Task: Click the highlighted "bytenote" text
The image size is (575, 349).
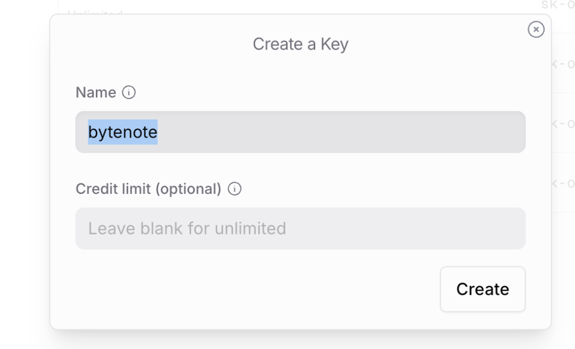Action: [x=122, y=132]
